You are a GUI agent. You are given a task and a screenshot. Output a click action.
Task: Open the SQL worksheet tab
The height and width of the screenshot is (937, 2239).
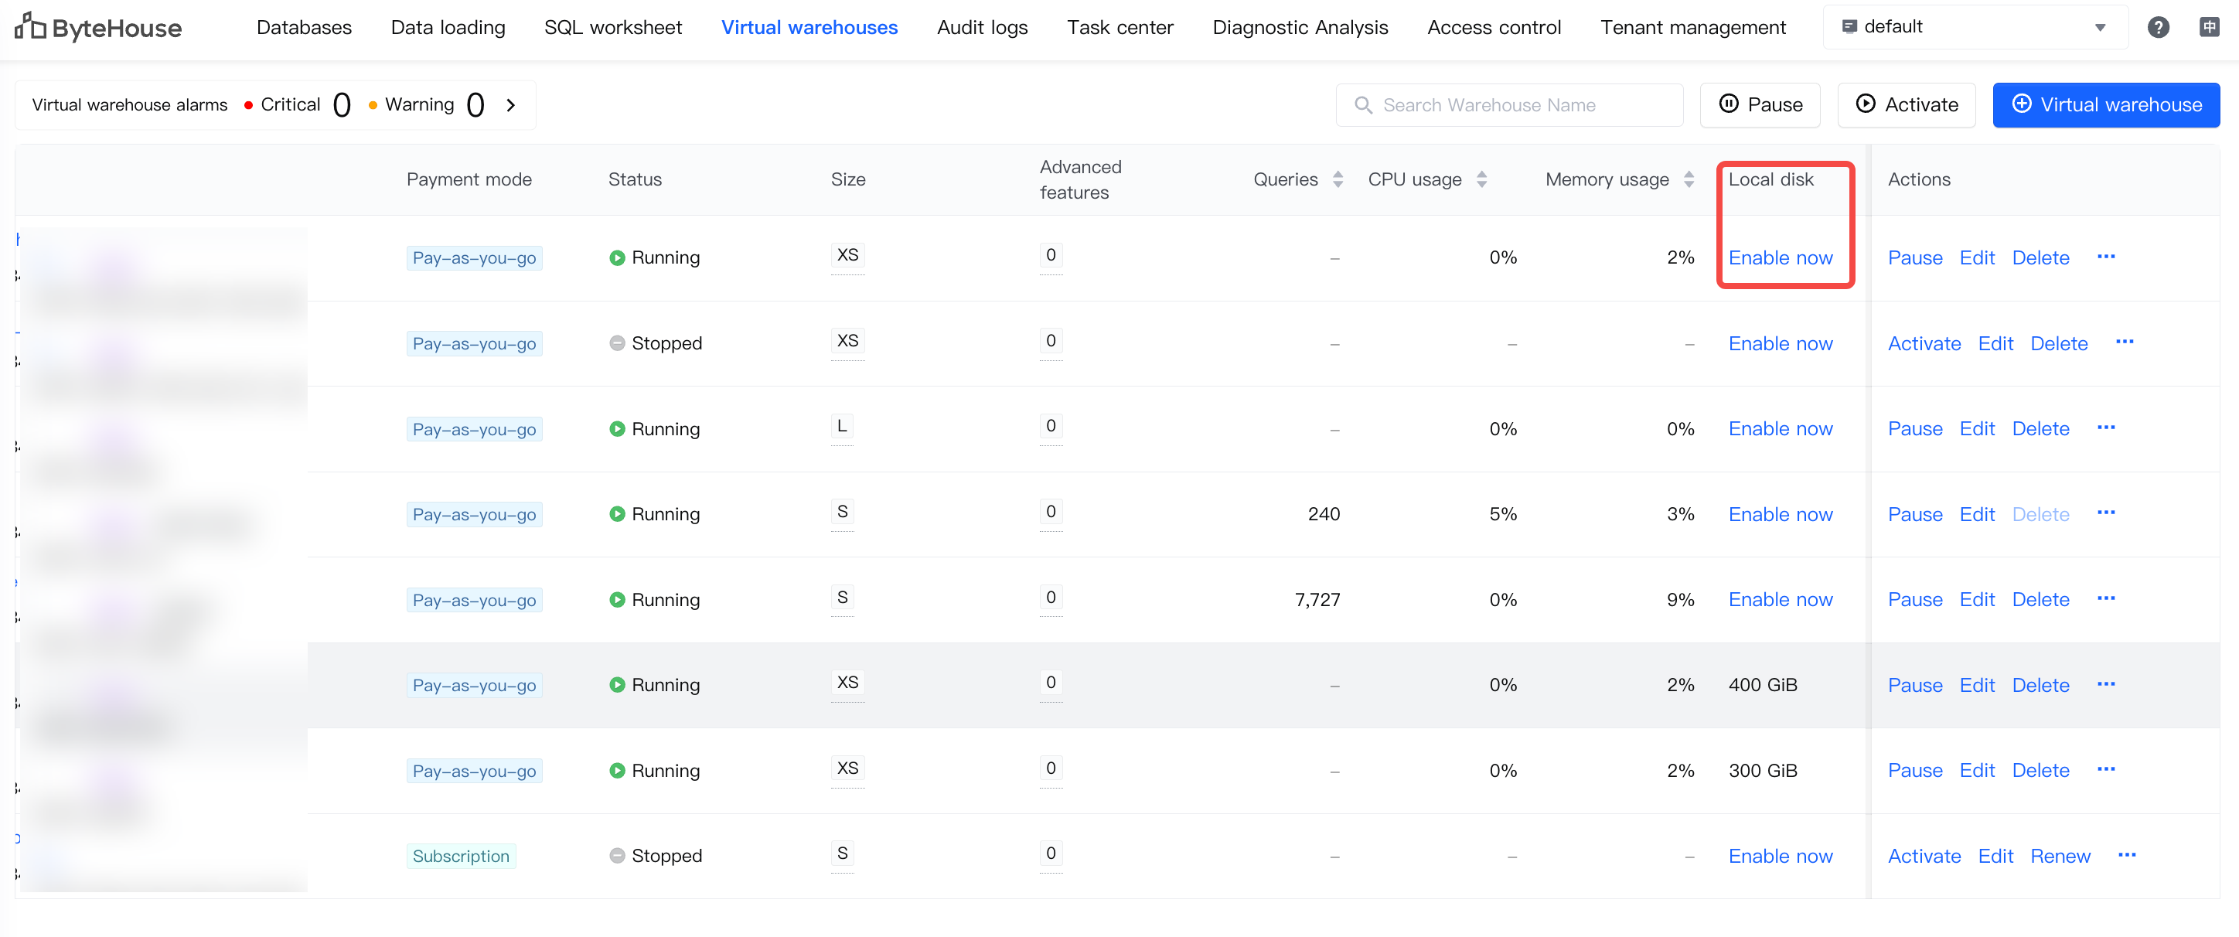612,27
